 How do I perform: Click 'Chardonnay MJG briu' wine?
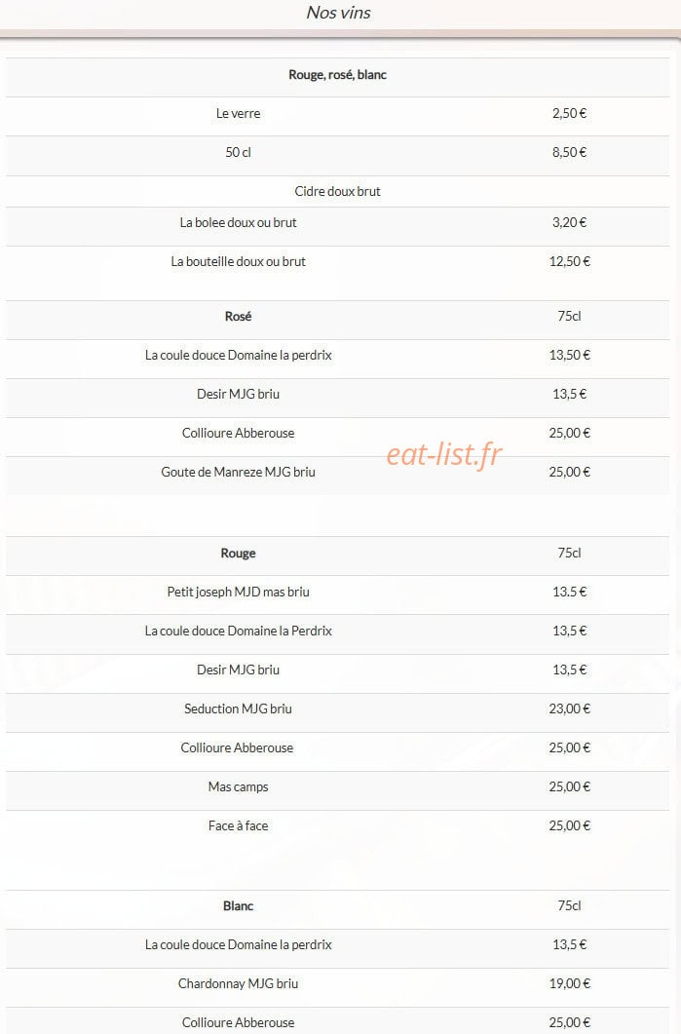click(238, 984)
